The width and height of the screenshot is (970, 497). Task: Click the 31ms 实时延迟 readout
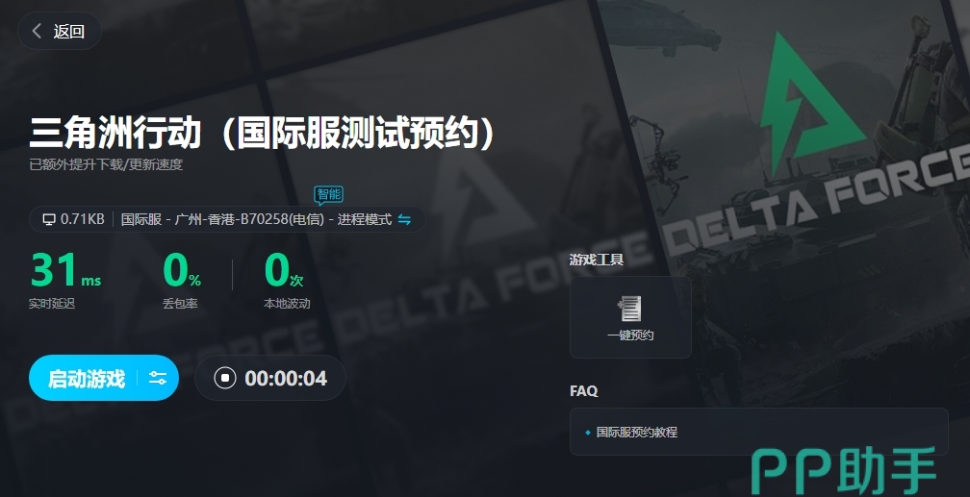(x=65, y=280)
